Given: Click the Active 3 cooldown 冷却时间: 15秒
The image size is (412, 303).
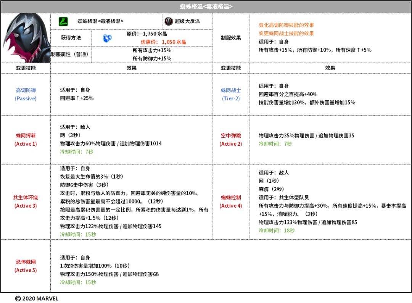Looking at the screenshot, I should coord(78,234).
